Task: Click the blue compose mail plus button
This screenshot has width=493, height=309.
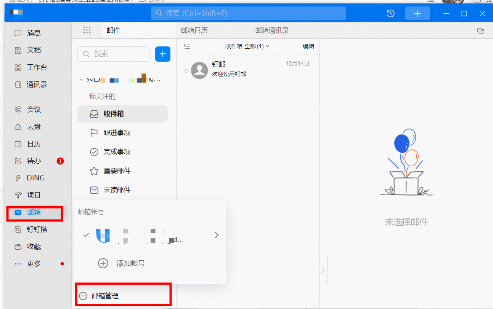Action: 163,54
